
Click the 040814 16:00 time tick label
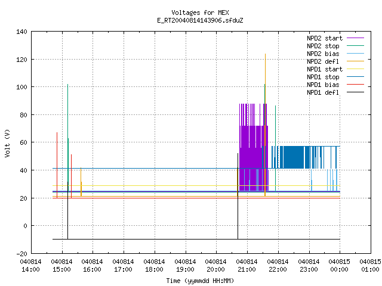click(x=93, y=266)
